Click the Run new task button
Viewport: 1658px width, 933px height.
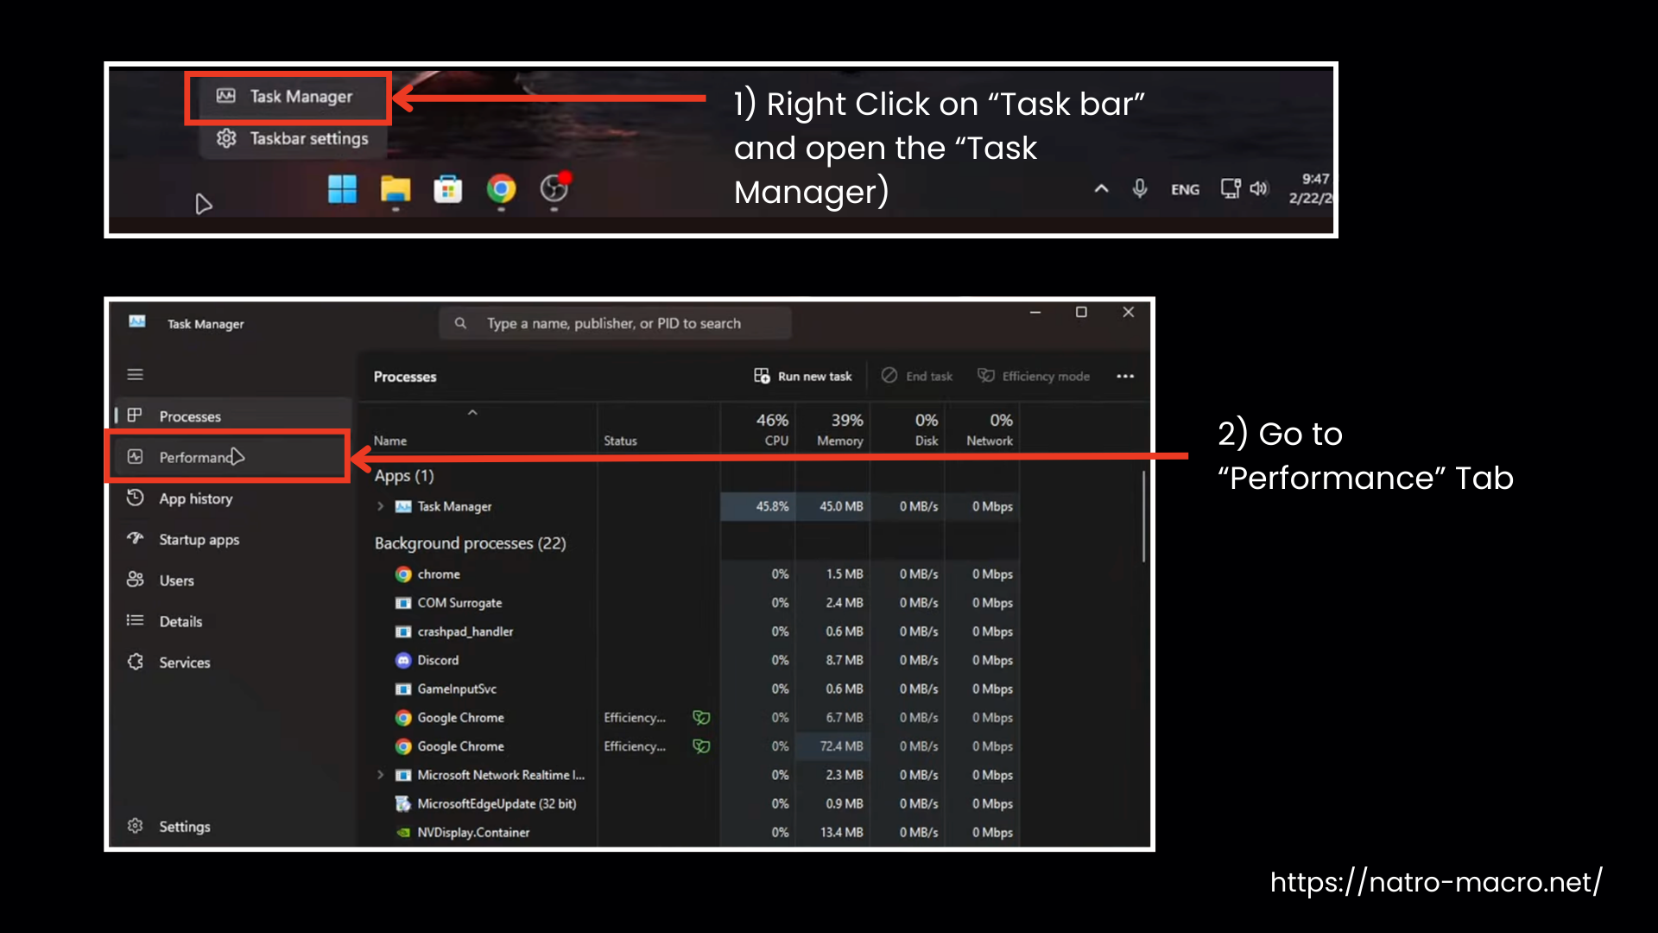[x=803, y=376]
